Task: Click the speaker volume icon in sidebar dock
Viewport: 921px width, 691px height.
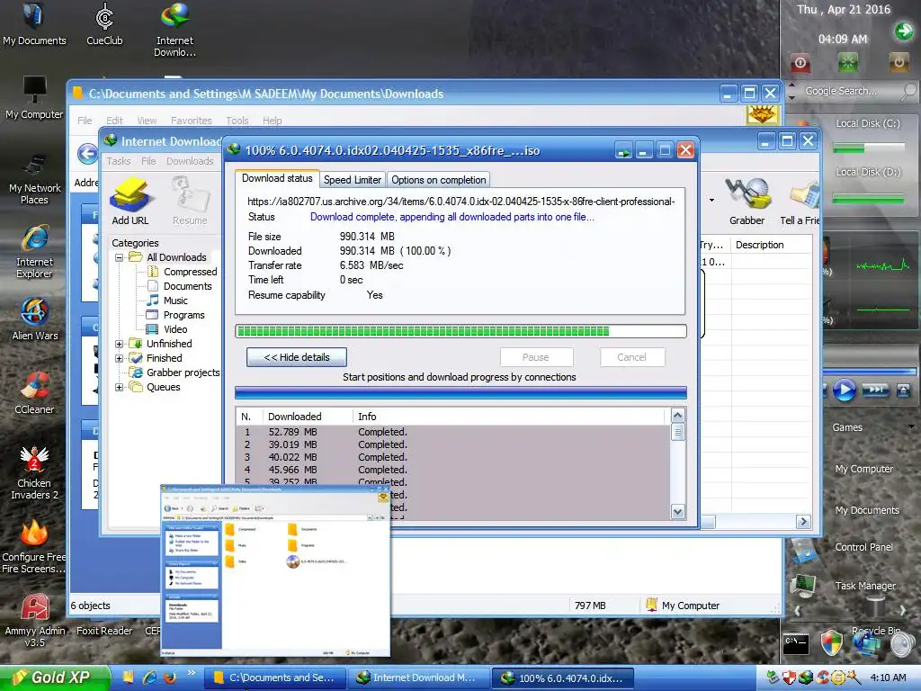Action: coord(903,644)
